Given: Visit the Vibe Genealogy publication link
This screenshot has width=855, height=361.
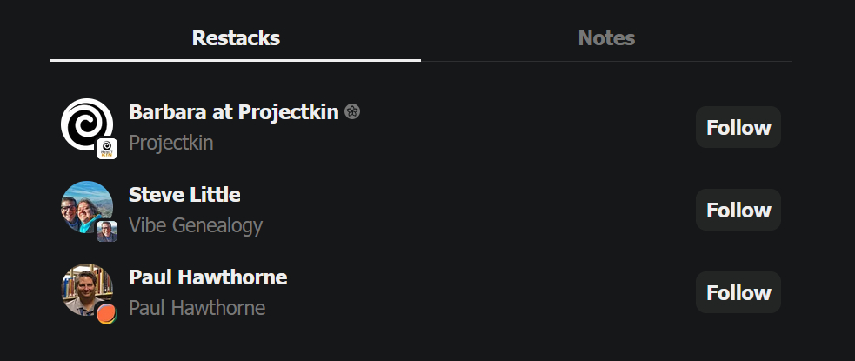Looking at the screenshot, I should [x=196, y=225].
